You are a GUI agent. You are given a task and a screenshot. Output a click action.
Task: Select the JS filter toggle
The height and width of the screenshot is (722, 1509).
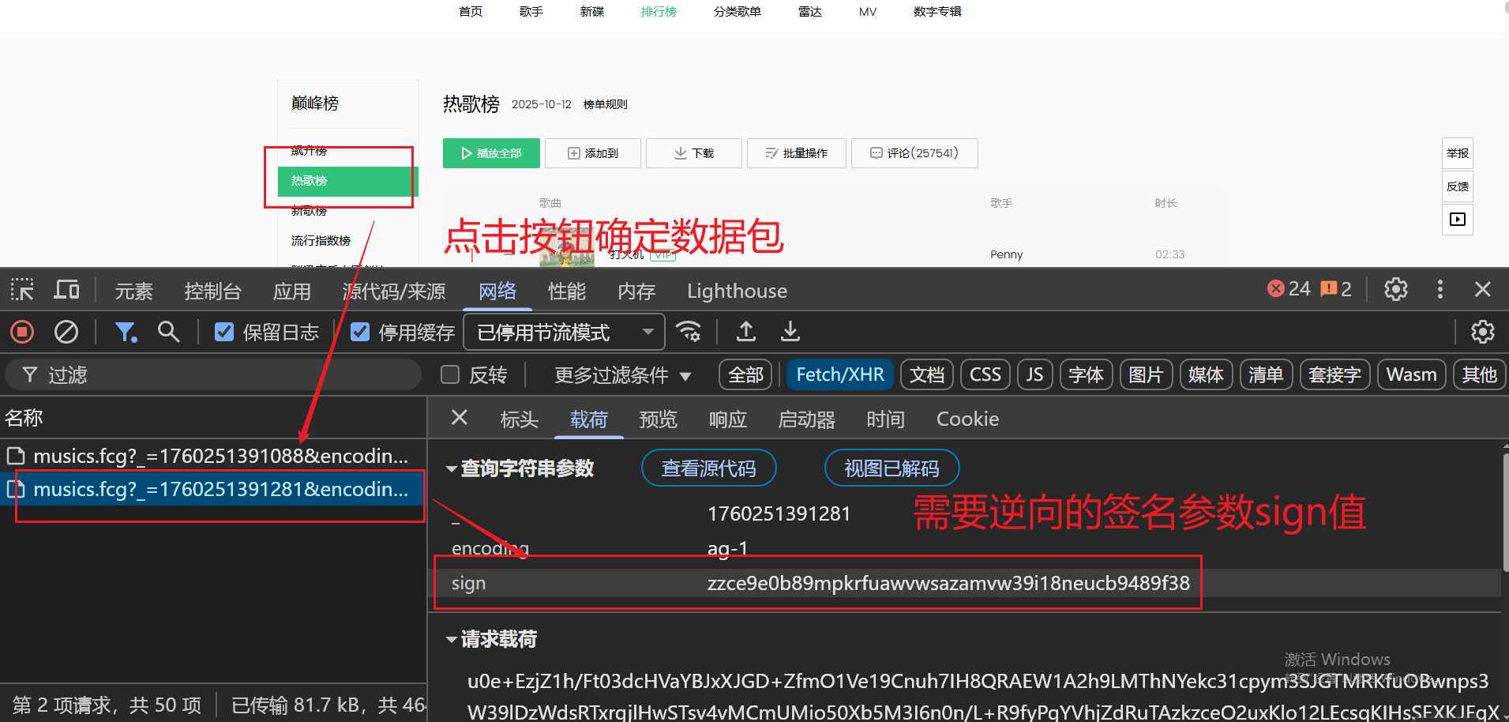pyautogui.click(x=1034, y=374)
